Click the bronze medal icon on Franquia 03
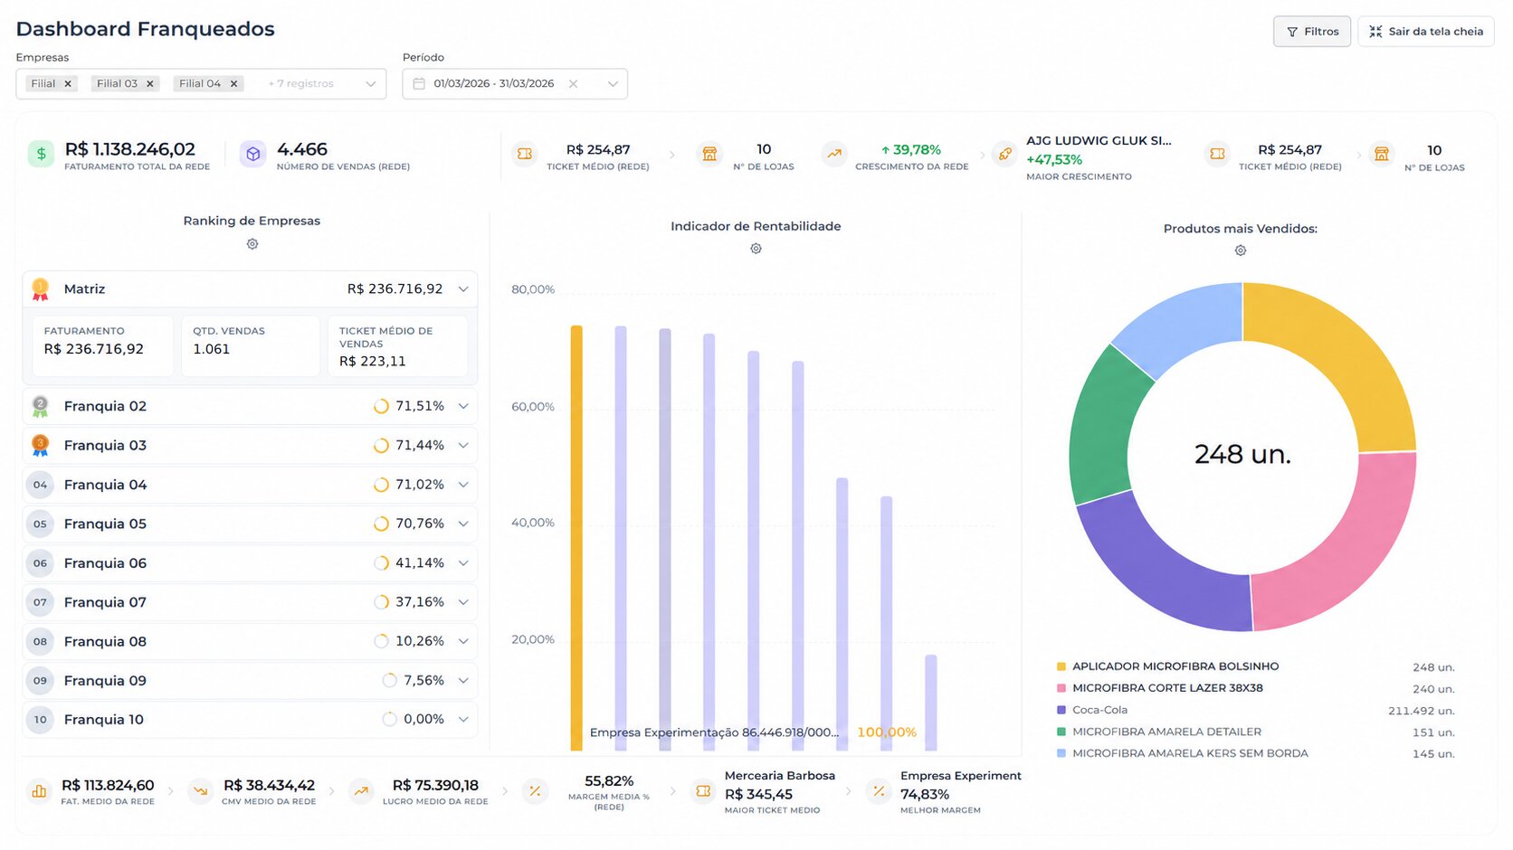 (40, 446)
